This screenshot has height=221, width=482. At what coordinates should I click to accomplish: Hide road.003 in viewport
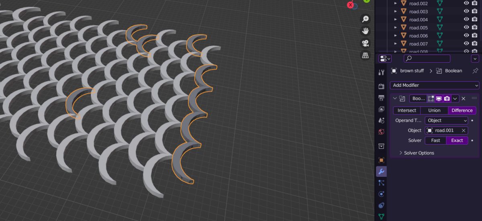click(466, 11)
